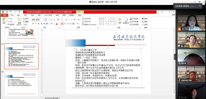Select the oval shape in shapes gallery
Viewport: 206px width, 99px height.
[x=114, y=19]
